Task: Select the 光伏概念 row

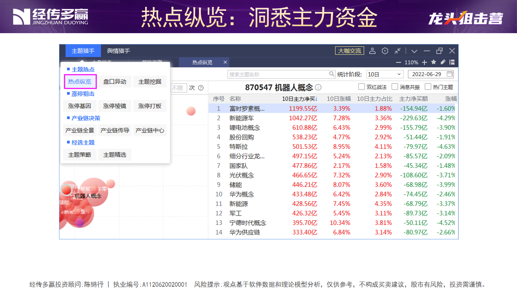Action: pos(333,175)
